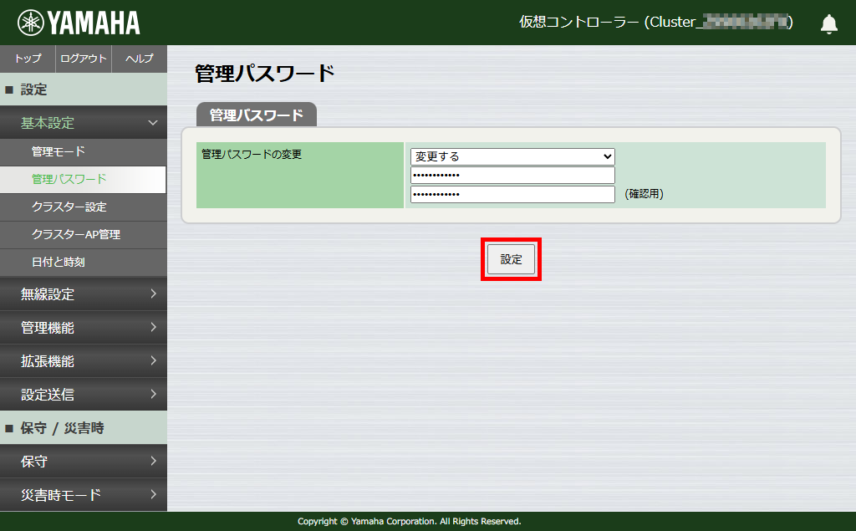Expand the 災害時モード section
The height and width of the screenshot is (531, 856).
pos(84,495)
